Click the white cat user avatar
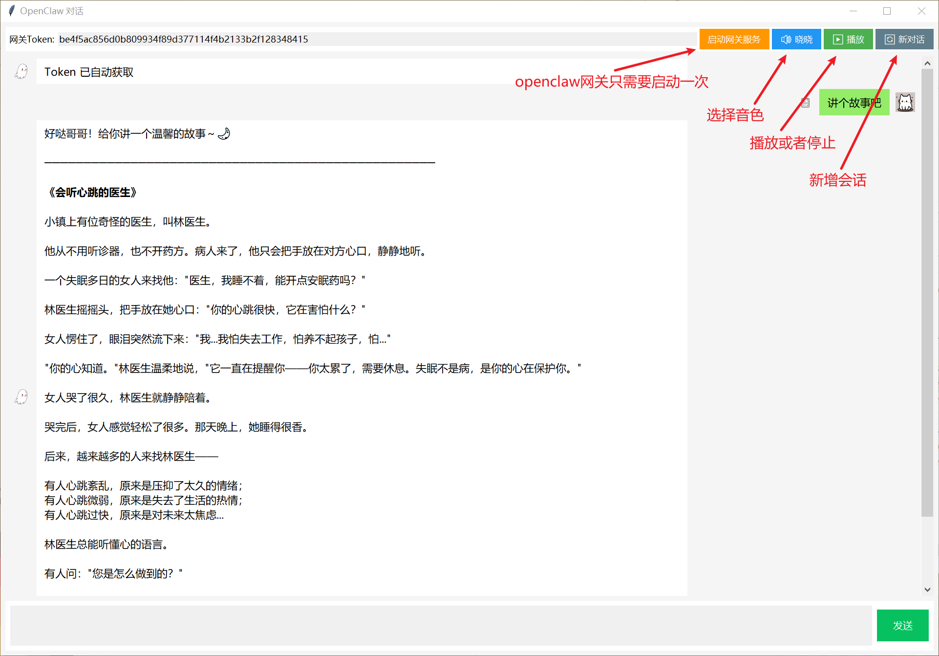 (905, 103)
